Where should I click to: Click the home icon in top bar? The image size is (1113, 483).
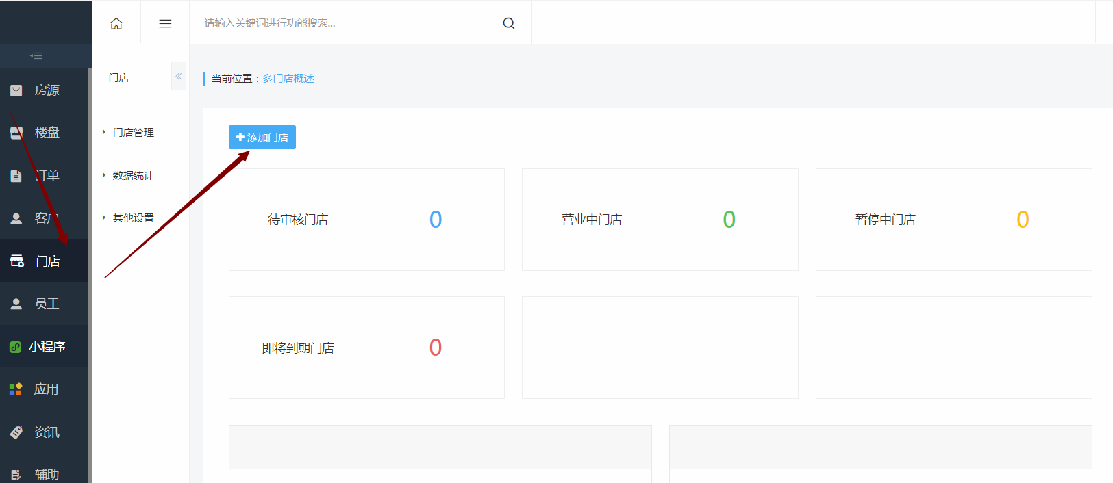click(116, 23)
